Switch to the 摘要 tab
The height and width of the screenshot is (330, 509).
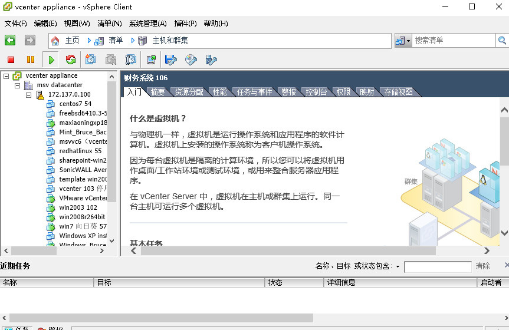157,92
